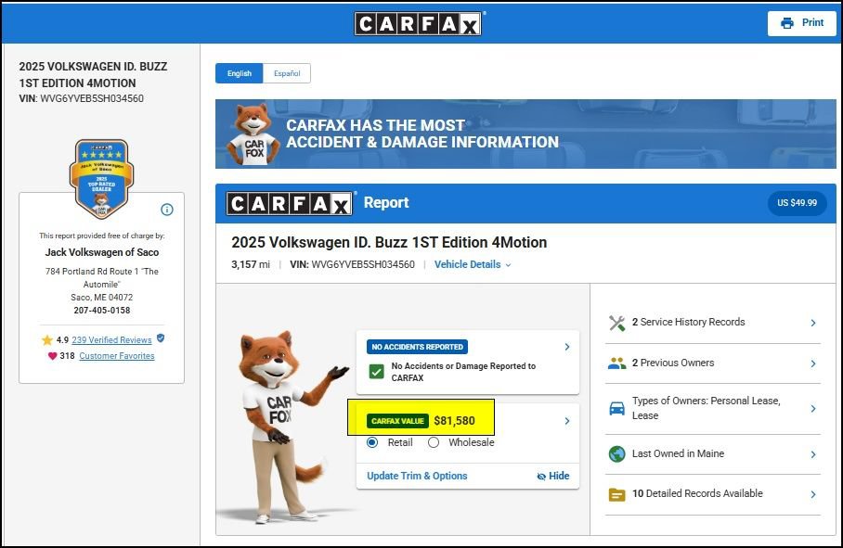The image size is (843, 548).
Task: Open No Accidents Reported chevron
Action: pos(567,347)
